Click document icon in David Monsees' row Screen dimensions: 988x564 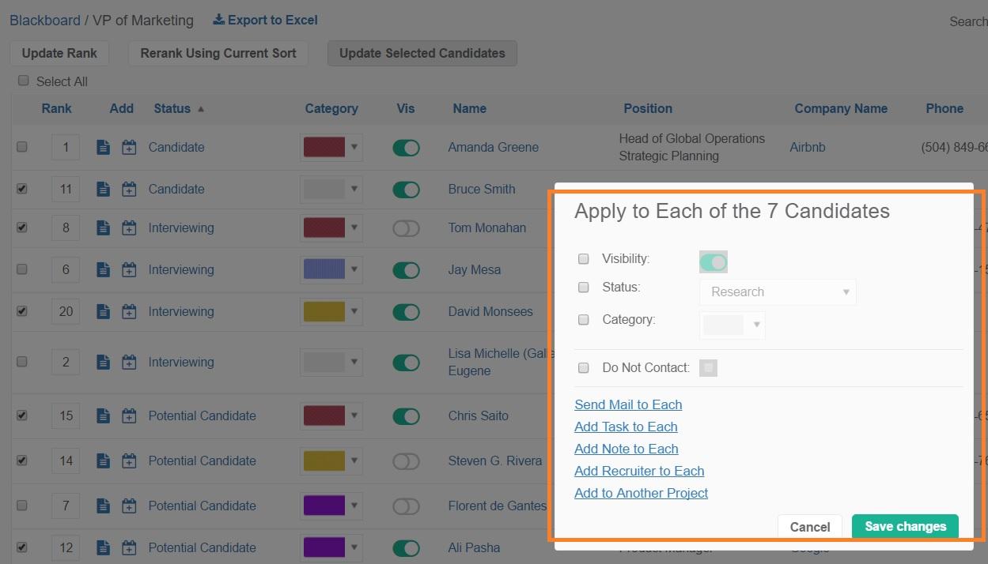[103, 311]
